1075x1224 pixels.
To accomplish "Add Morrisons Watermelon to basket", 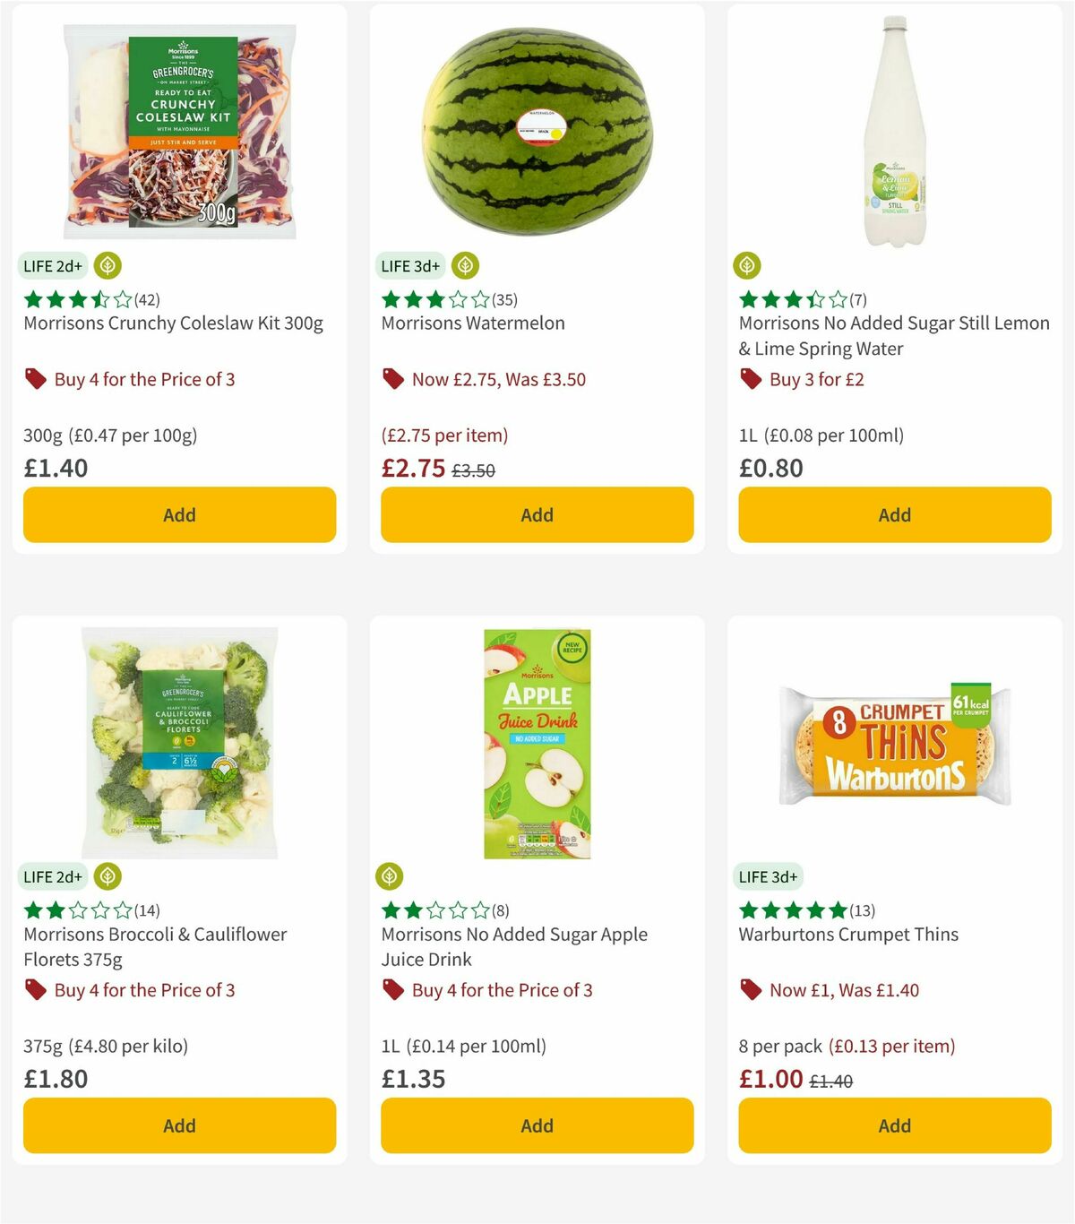I will [x=537, y=514].
